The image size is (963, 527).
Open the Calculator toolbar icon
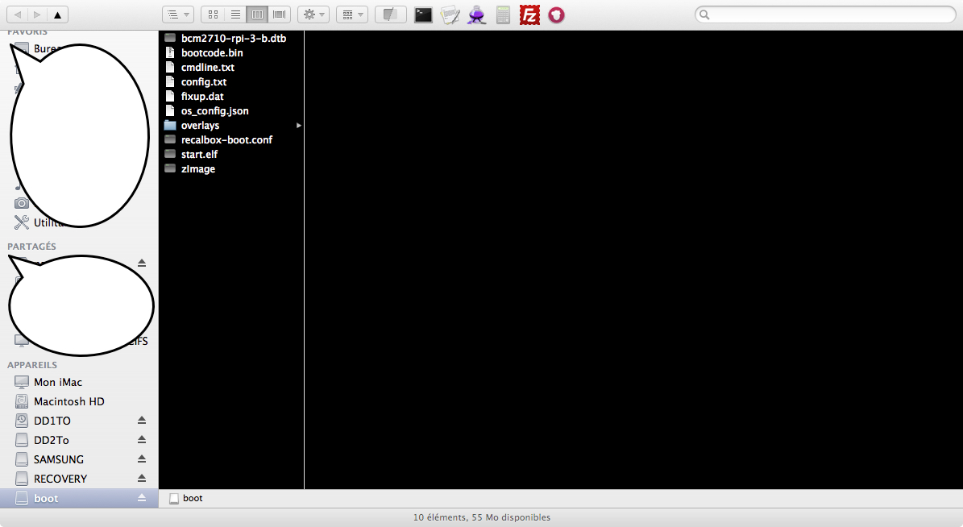coord(503,15)
